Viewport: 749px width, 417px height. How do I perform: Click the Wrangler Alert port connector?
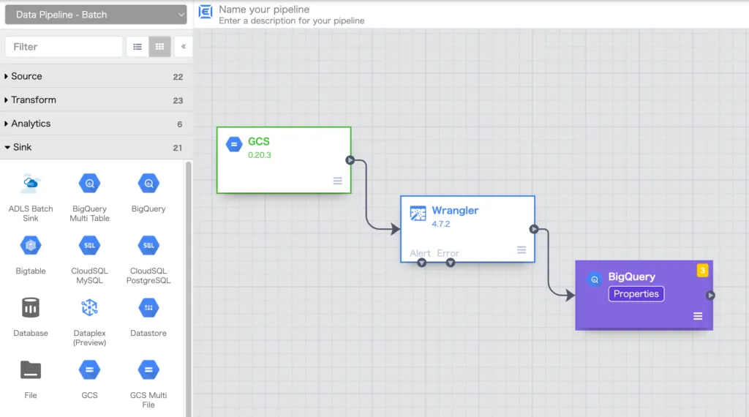422,263
